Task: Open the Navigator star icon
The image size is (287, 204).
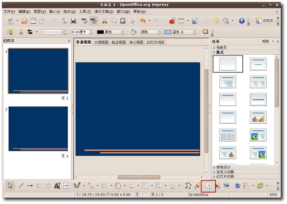Action: coord(217,21)
